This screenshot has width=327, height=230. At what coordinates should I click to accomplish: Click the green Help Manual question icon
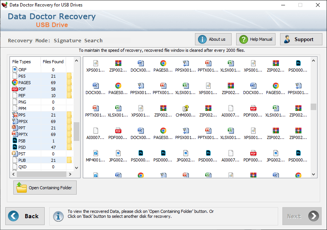(243, 39)
